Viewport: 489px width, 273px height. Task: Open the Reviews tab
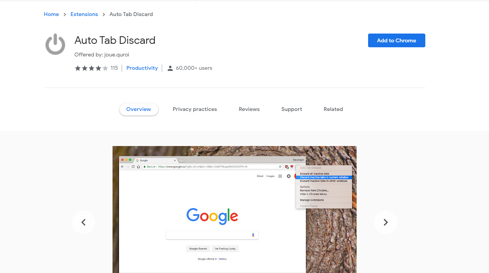(249, 109)
